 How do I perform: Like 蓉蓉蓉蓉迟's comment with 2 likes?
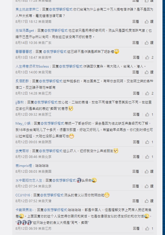[x=147, y=57]
